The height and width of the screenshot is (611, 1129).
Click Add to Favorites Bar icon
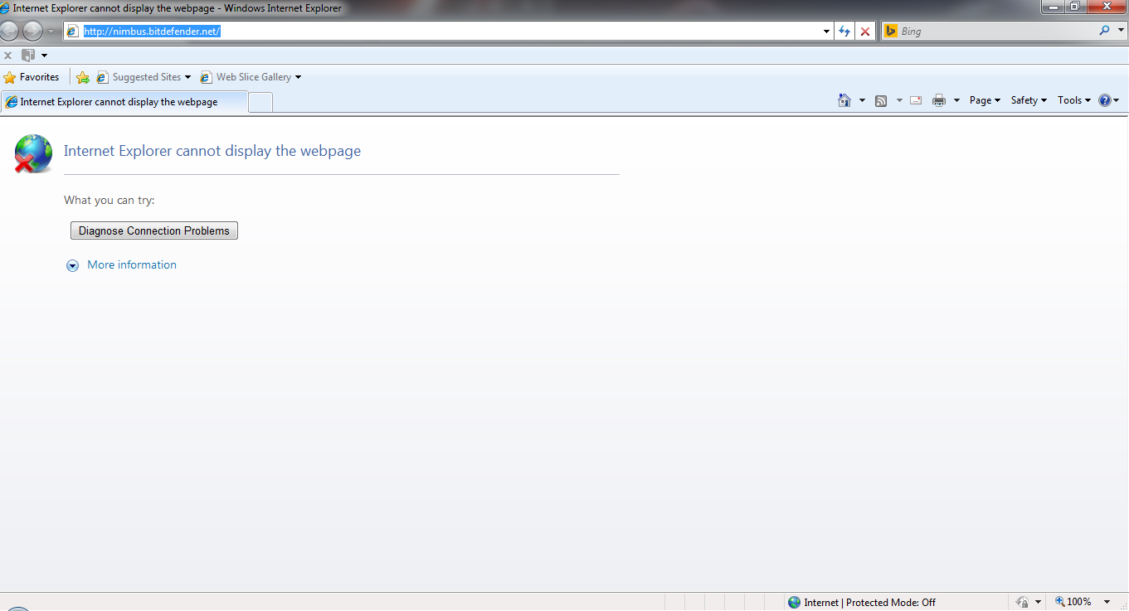click(83, 77)
